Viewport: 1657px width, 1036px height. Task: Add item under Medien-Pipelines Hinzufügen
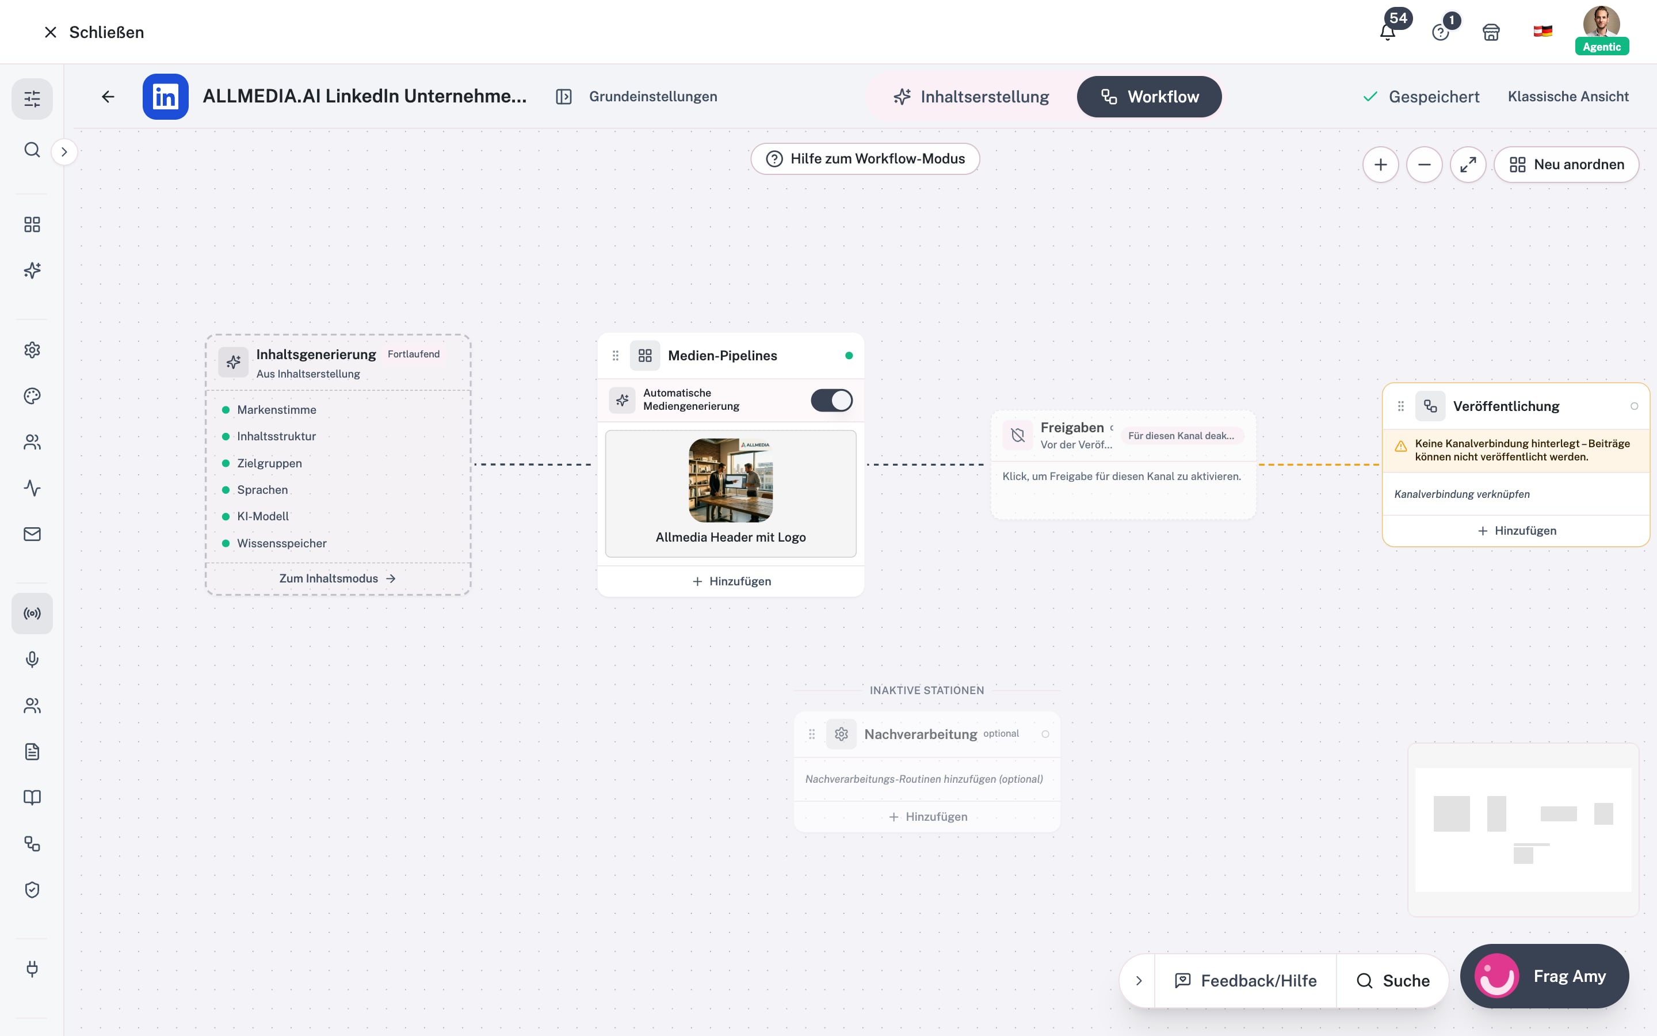click(731, 581)
